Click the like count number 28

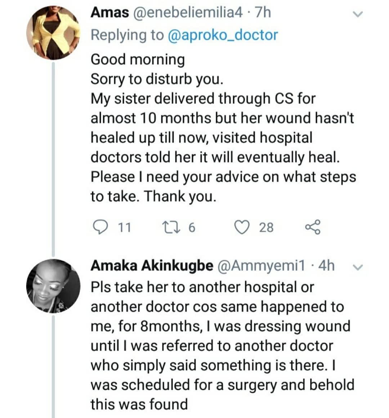pyautogui.click(x=266, y=228)
